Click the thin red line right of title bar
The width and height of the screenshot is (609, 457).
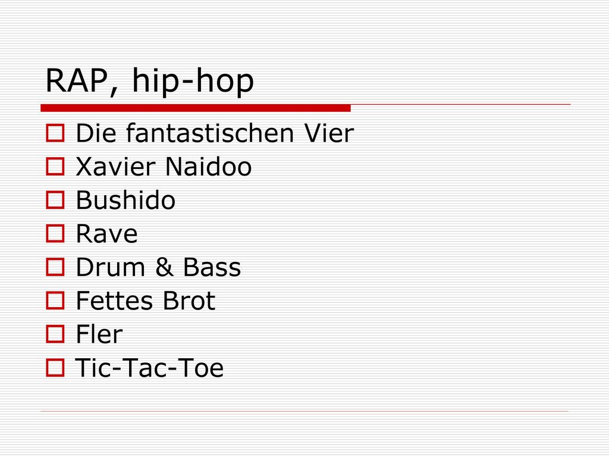(x=461, y=105)
